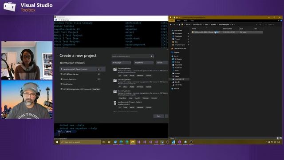
Task: Open templateengine under Quick access
Action: (x=180, y=45)
